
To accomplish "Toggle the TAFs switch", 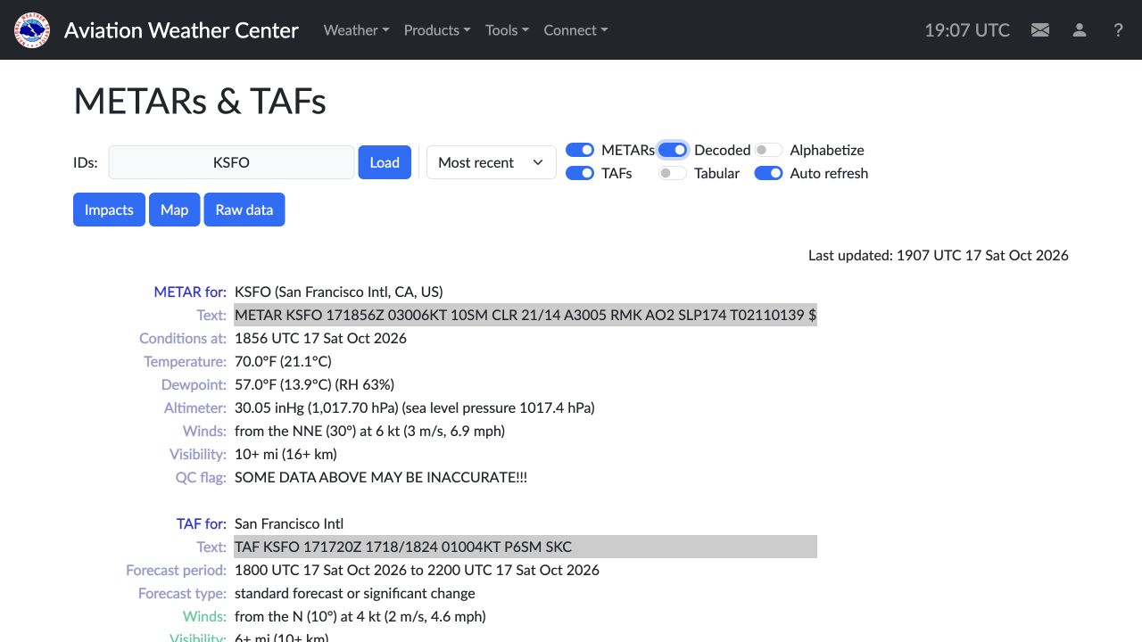I will (x=580, y=173).
